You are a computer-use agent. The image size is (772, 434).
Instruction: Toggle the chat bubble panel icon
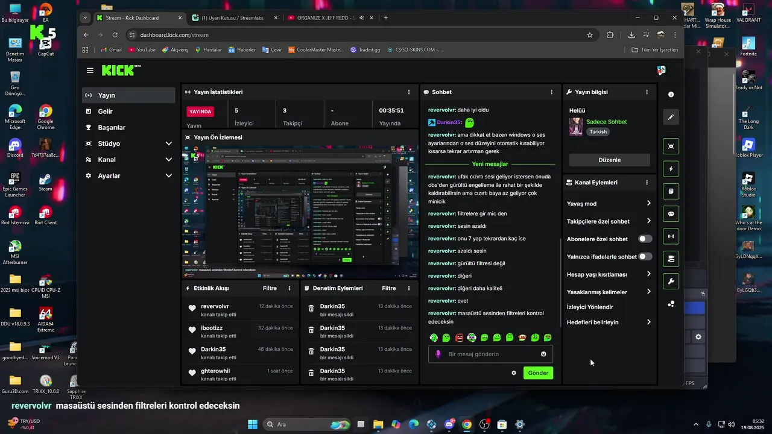[671, 214]
